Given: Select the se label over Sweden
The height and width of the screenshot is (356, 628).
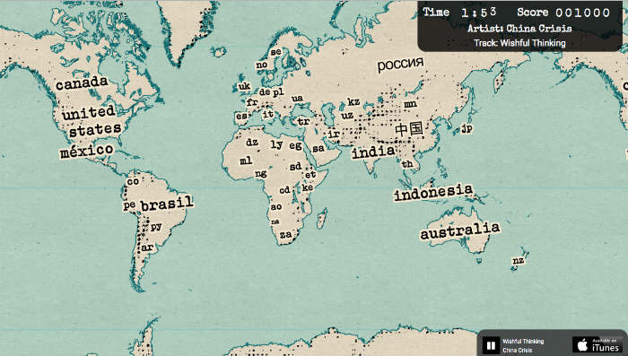Looking at the screenshot, I should [275, 52].
